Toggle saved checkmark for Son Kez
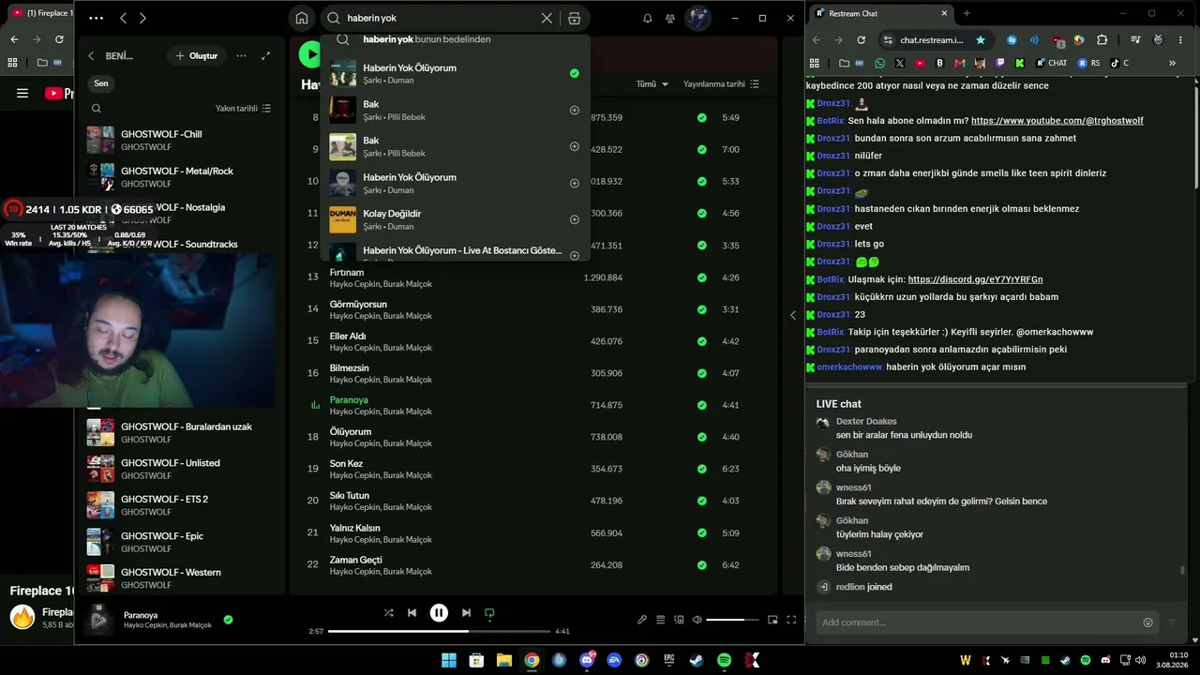The image size is (1200, 675). [701, 469]
